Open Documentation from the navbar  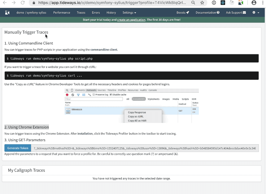click(207, 13)
